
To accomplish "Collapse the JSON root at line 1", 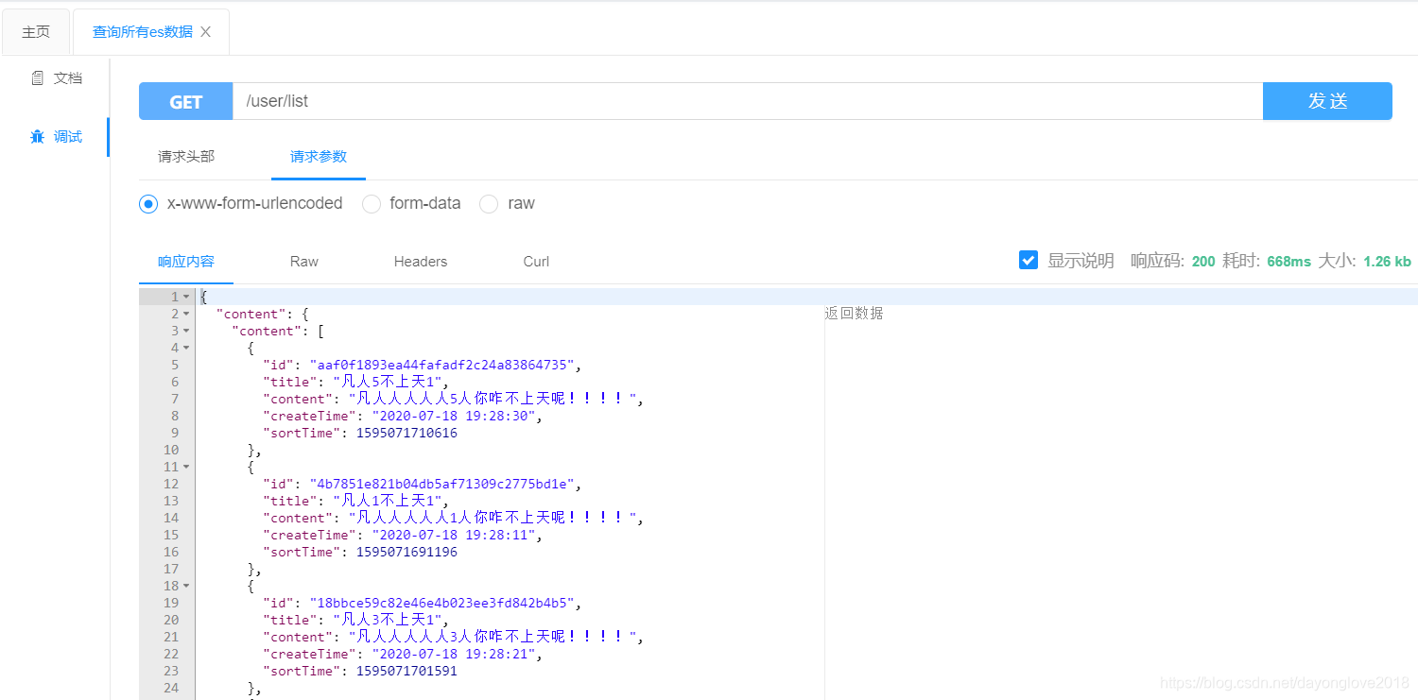I will [186, 298].
